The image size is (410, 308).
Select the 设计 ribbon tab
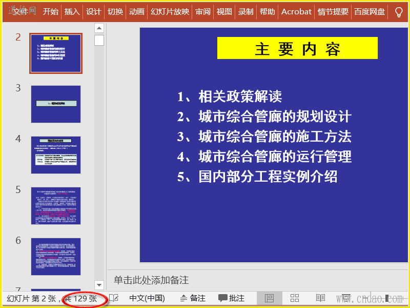click(x=93, y=12)
